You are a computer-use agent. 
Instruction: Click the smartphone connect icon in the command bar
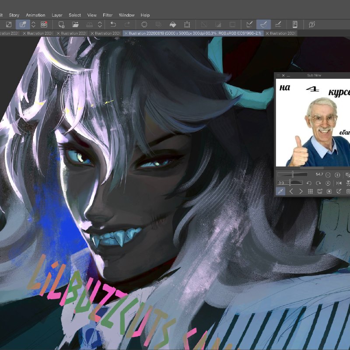(x=294, y=24)
